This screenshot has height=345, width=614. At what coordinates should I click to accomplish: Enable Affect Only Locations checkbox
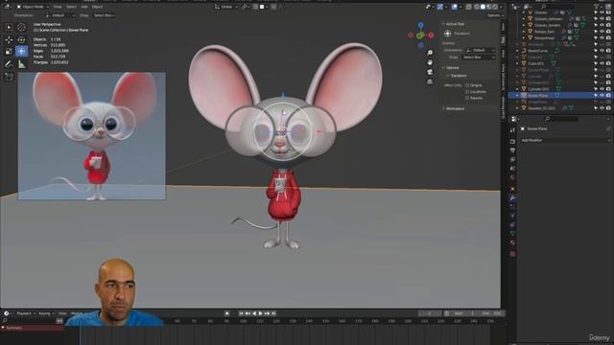tap(467, 92)
